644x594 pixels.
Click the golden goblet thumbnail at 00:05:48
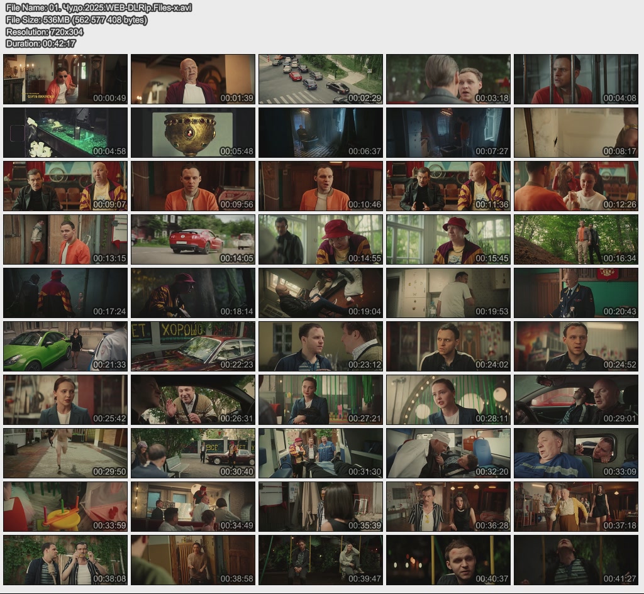193,133
